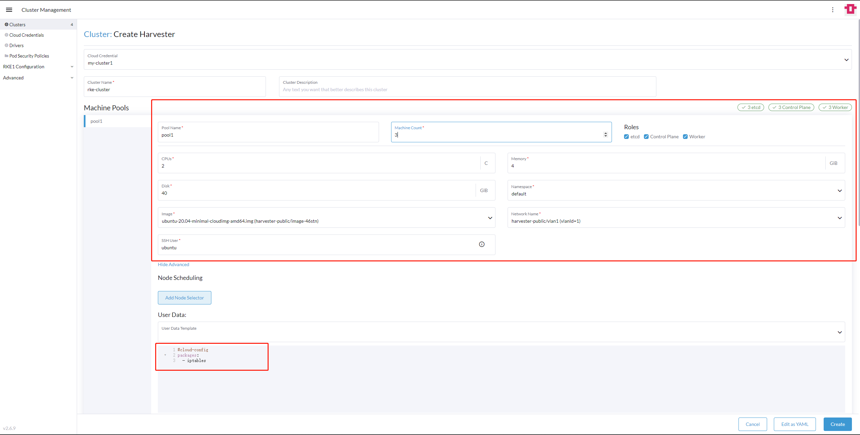Click the 3 Worker status badge
Image resolution: width=860 pixels, height=435 pixels.
pos(835,107)
